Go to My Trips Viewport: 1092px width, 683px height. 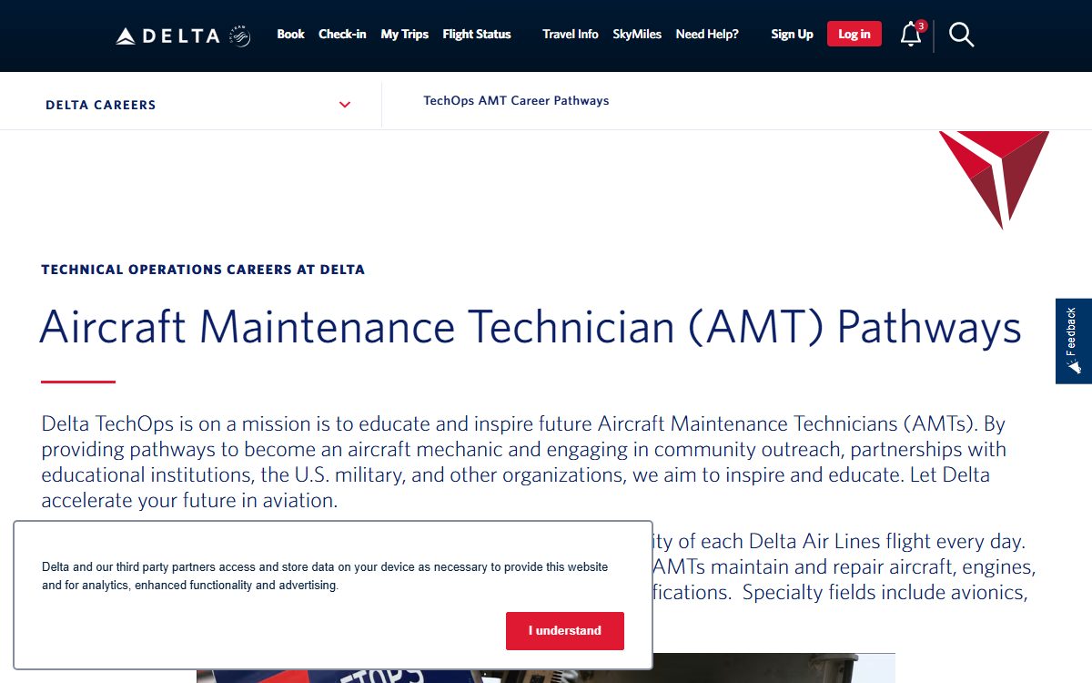pyautogui.click(x=404, y=35)
